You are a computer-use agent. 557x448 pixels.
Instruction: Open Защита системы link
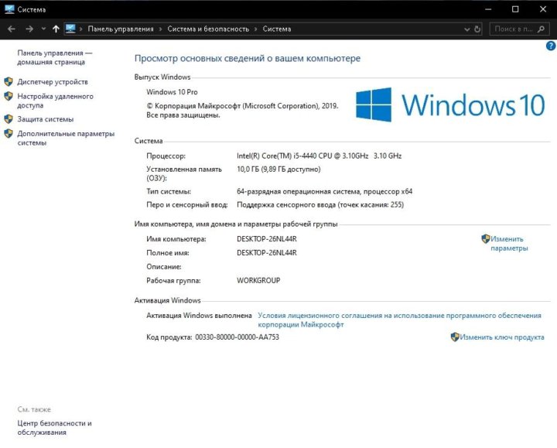pos(46,119)
